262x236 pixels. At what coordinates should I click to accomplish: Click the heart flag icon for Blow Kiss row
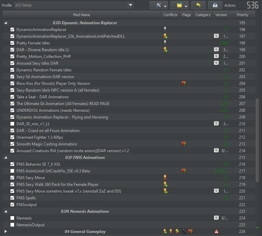[x=184, y=83]
